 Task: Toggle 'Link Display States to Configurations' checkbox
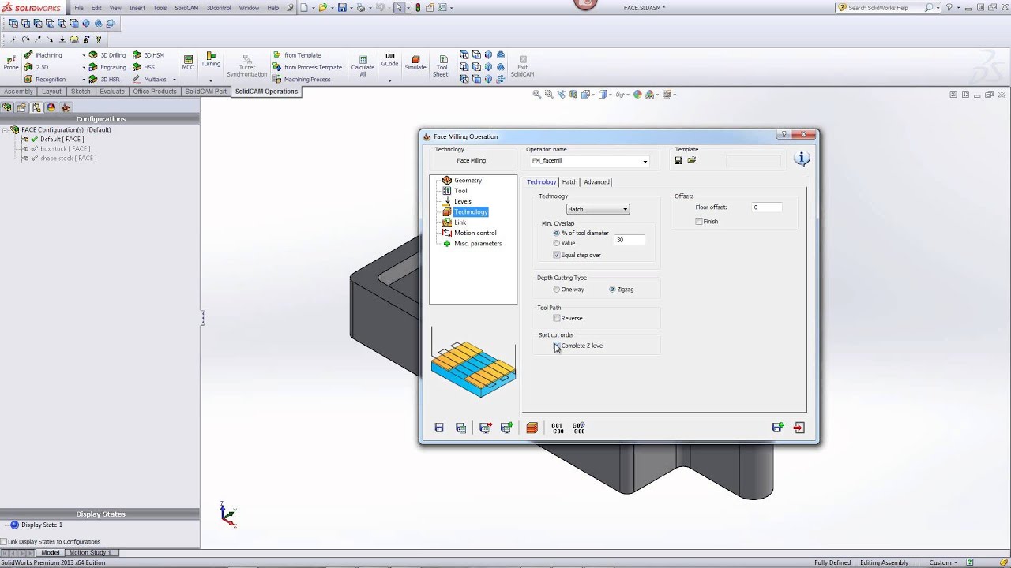(3, 542)
